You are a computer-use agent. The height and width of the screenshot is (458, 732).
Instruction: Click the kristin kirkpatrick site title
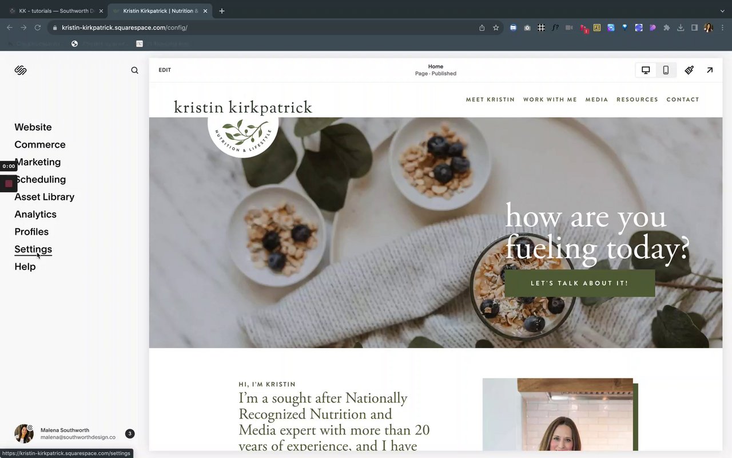[243, 107]
